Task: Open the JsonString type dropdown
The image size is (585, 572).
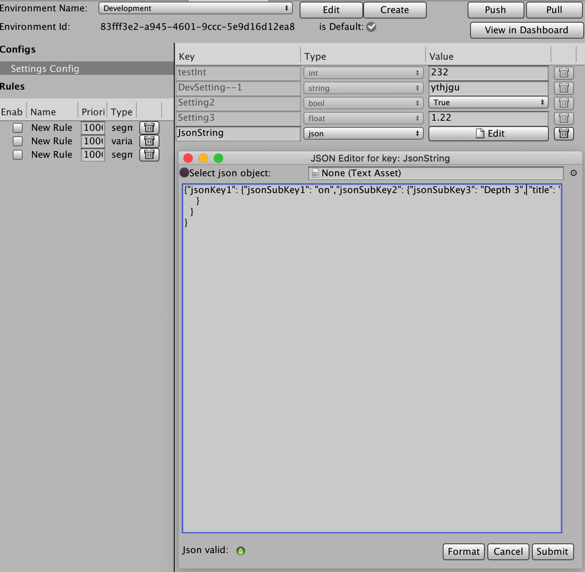Action: tap(363, 133)
